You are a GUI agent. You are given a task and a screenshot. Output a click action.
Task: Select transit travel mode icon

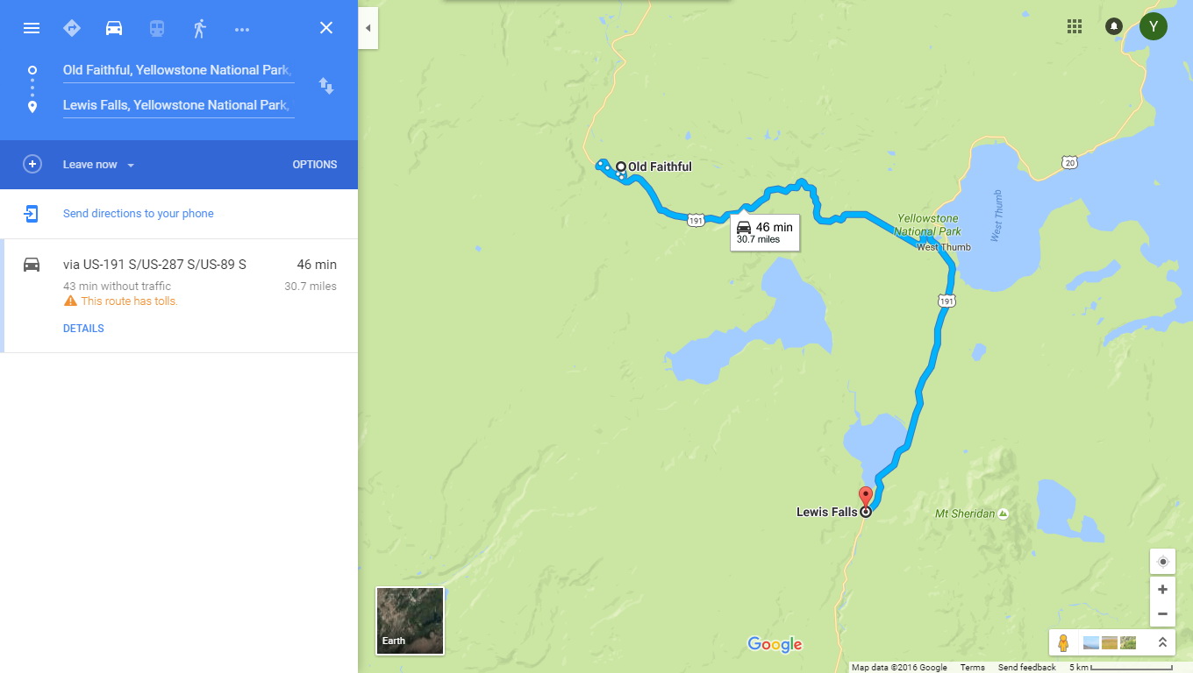(x=156, y=28)
